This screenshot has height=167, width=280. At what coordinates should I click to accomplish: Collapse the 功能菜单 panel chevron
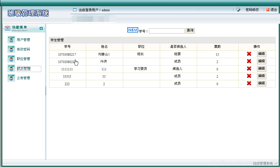click(41, 28)
